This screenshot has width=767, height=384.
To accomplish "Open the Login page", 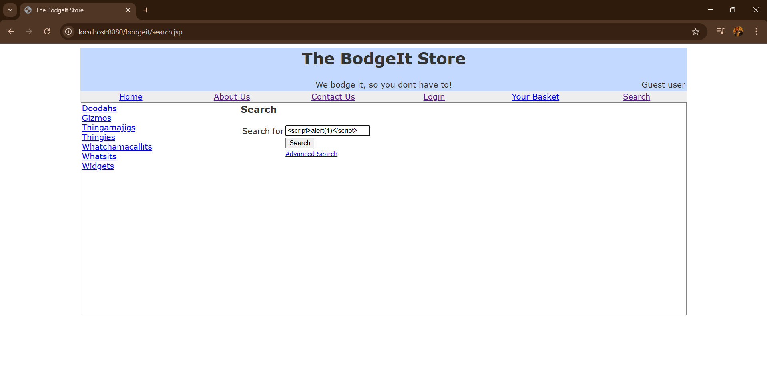I will click(x=434, y=97).
